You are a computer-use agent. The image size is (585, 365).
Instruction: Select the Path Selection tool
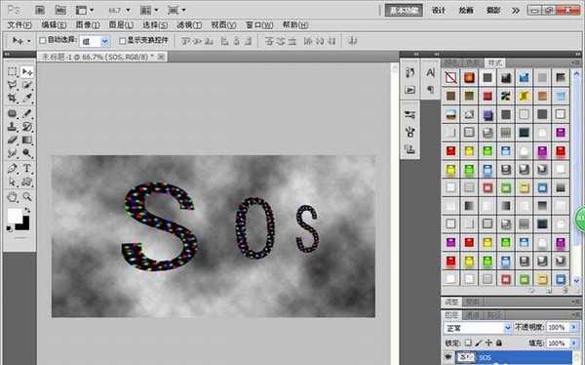[x=13, y=182]
